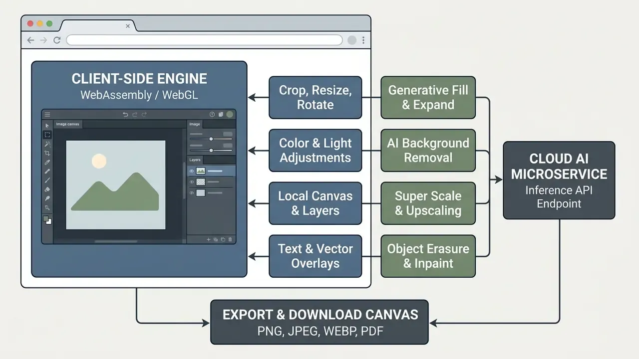Close the browser tab
Image resolution: width=639 pixels, height=359 pixels.
pyautogui.click(x=128, y=26)
